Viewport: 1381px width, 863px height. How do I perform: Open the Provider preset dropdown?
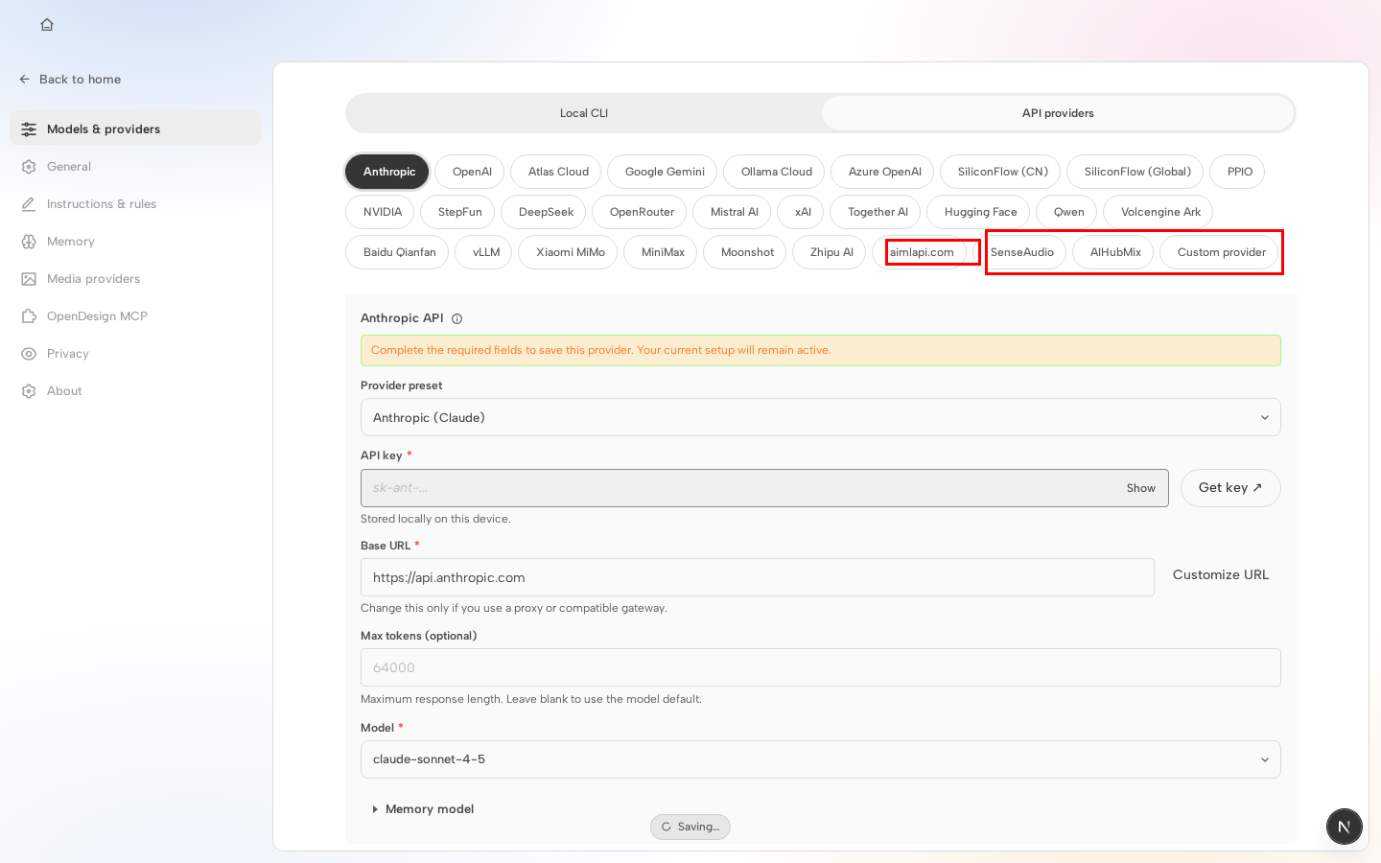[x=820, y=417]
